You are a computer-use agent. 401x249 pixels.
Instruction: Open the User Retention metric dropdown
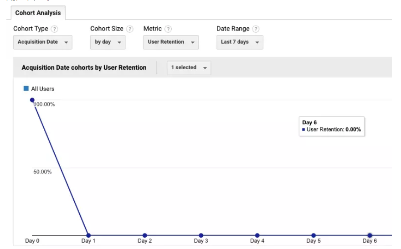tap(171, 42)
